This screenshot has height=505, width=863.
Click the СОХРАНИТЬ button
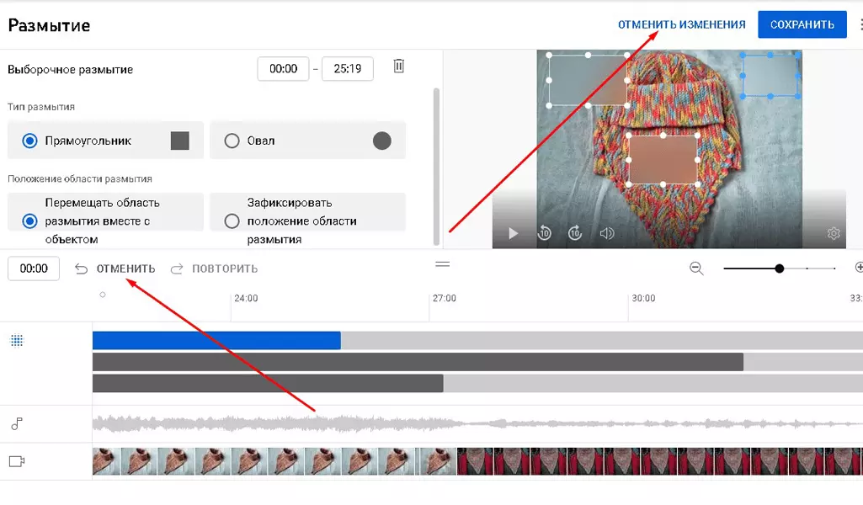pyautogui.click(x=802, y=24)
